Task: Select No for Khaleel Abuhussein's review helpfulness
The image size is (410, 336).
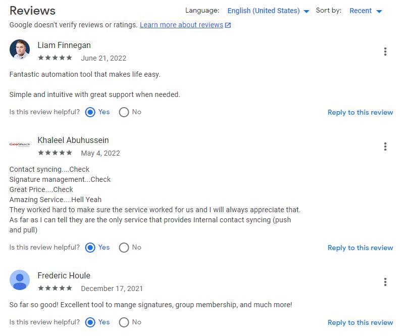Action: click(x=124, y=248)
